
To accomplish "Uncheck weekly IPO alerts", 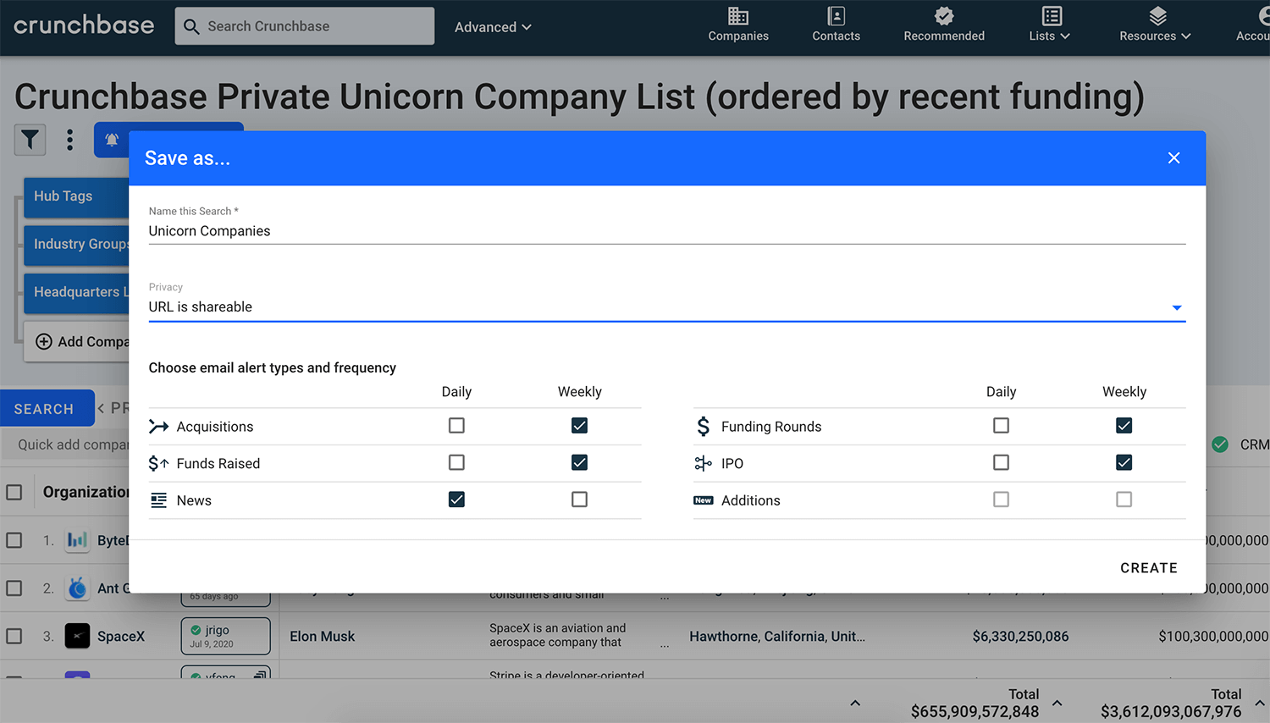I will pos(1124,462).
